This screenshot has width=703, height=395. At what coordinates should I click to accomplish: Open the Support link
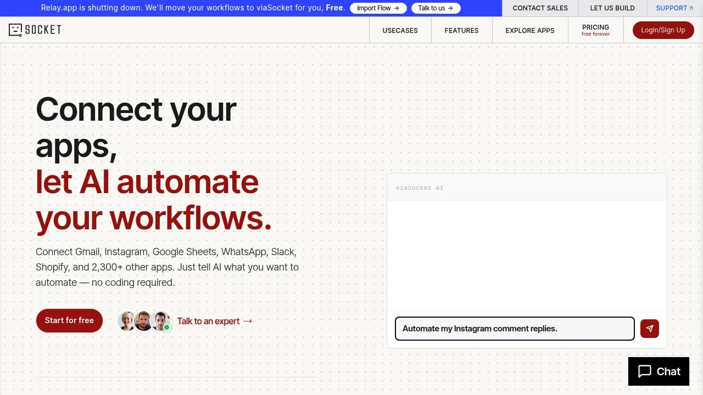674,8
